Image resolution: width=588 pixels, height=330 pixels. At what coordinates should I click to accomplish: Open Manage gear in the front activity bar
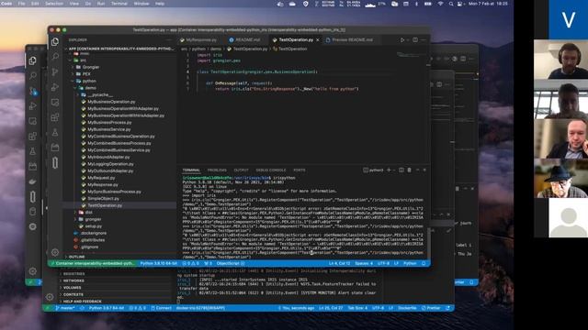[x=55, y=252]
